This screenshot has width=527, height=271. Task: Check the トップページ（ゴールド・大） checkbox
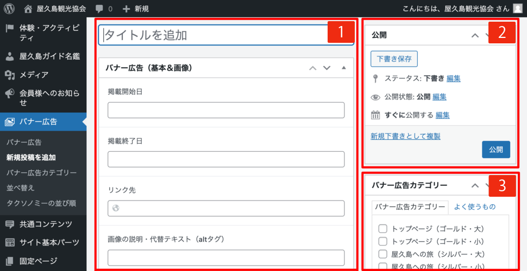tap(382, 229)
